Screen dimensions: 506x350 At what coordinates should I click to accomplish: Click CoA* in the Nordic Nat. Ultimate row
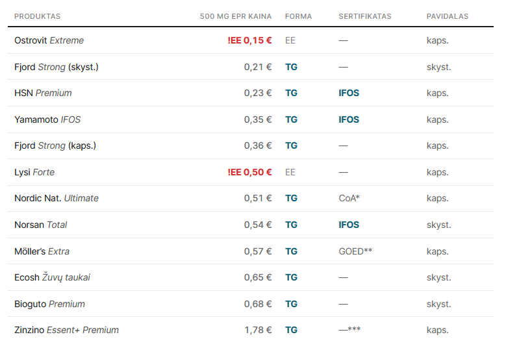tap(349, 198)
